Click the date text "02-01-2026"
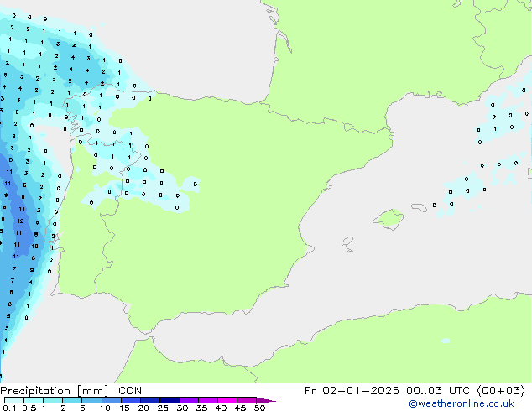This screenshot has width=532, height=411. pyautogui.click(x=361, y=391)
